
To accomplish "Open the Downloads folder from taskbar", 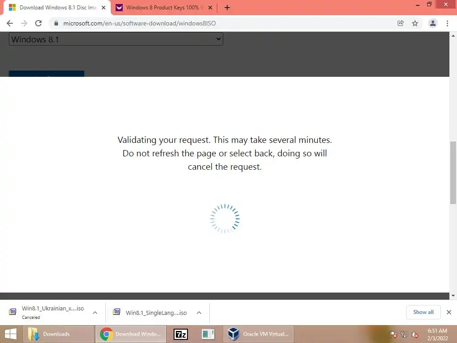I will click(x=58, y=334).
